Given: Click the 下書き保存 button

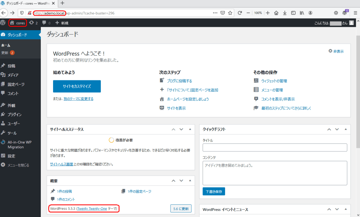Looking at the screenshot, I should (214, 191).
